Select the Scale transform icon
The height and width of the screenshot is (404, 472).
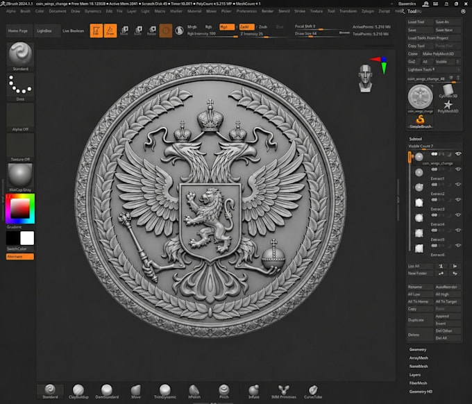(x=138, y=31)
